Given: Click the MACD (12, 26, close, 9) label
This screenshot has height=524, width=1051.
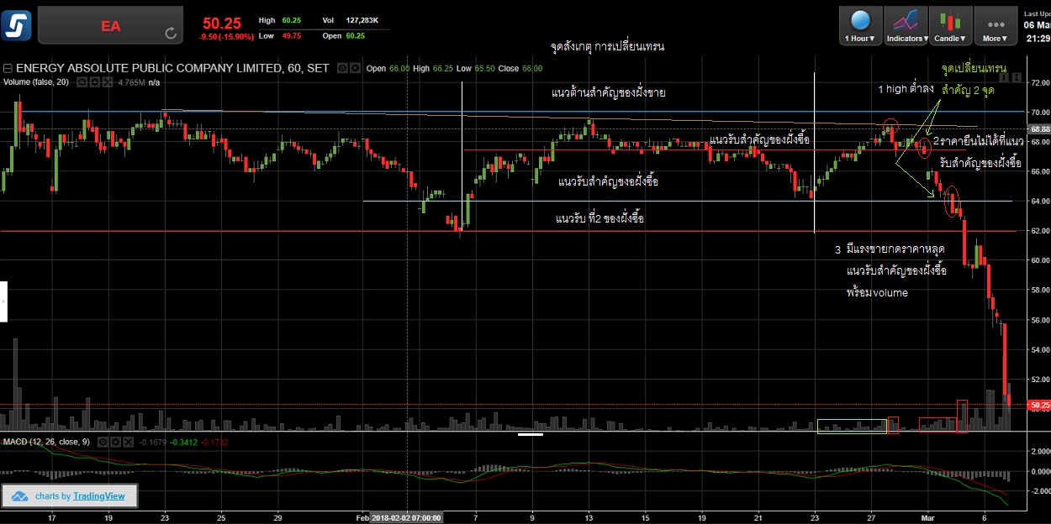Looking at the screenshot, I should coord(47,442).
